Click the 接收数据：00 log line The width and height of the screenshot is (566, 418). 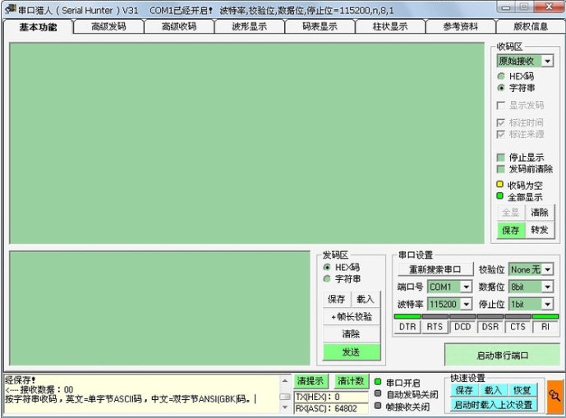[39, 389]
